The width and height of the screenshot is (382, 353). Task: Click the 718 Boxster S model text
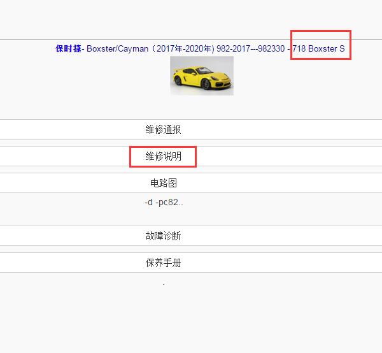point(319,48)
